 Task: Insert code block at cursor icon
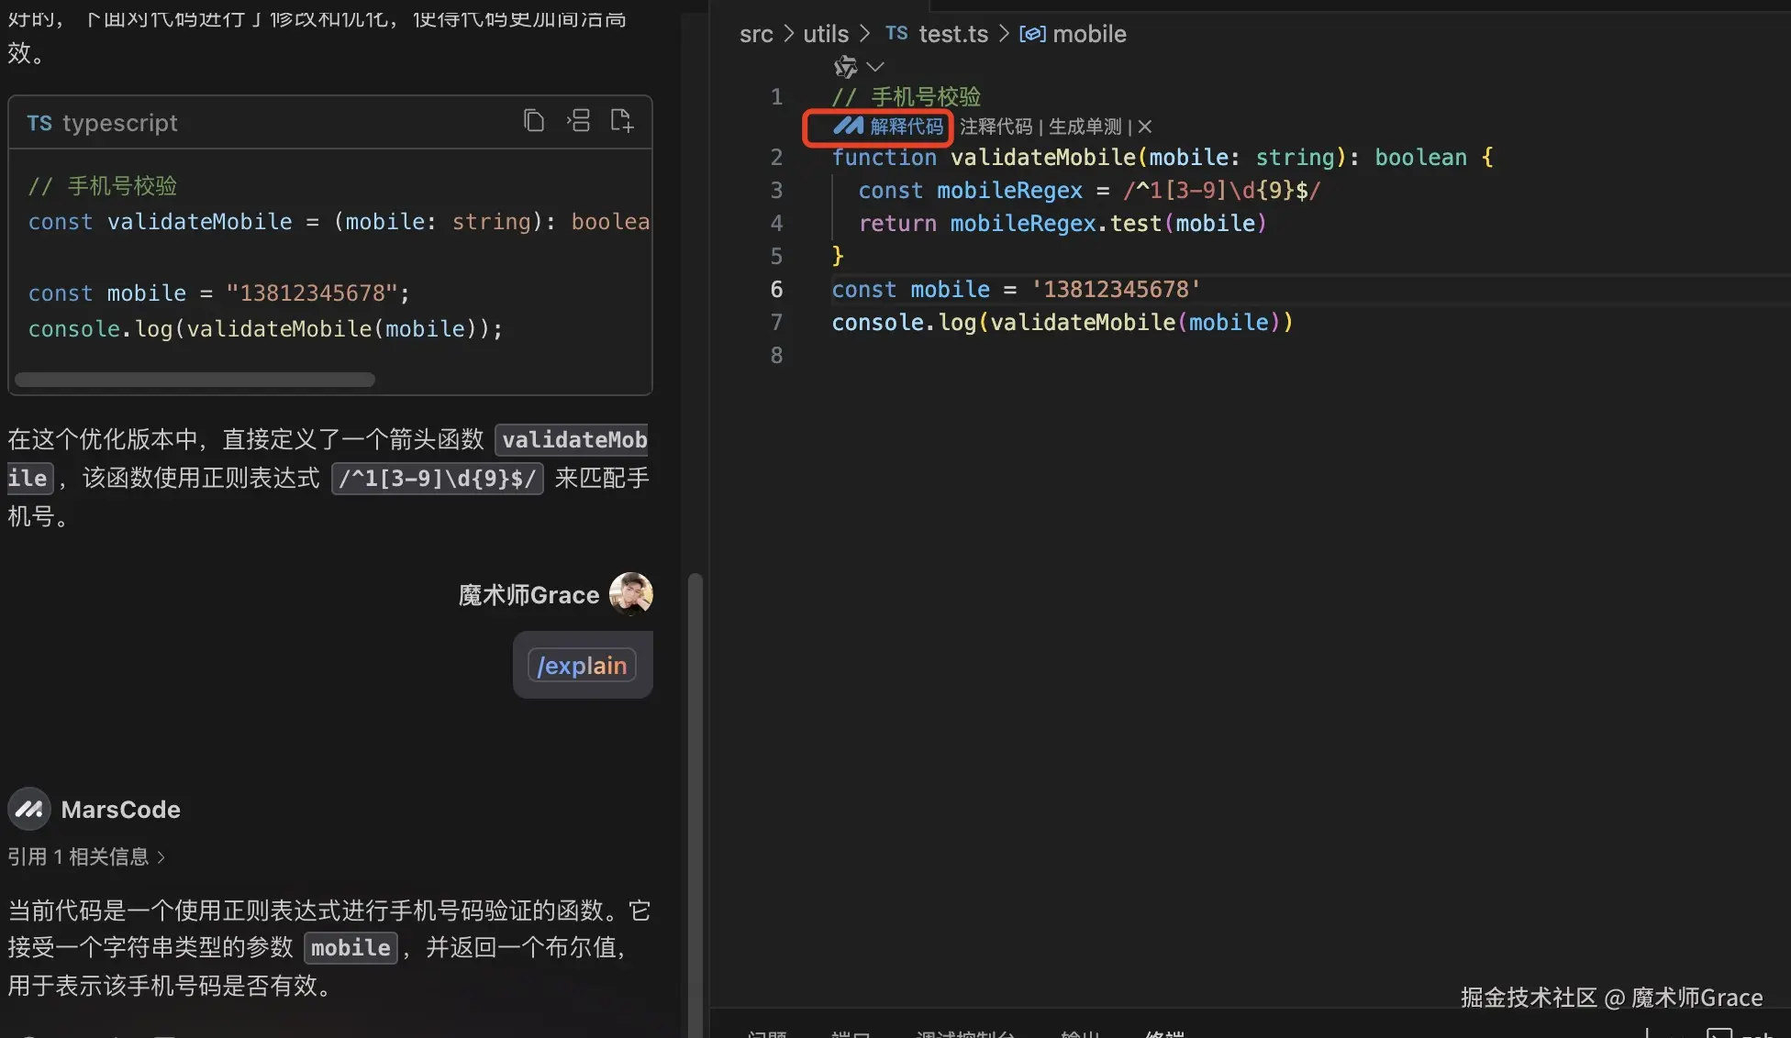click(x=578, y=121)
